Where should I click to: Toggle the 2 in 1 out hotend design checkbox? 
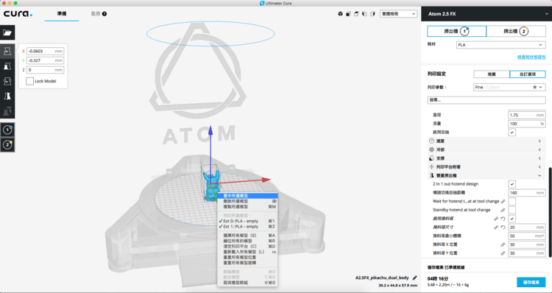(x=512, y=184)
